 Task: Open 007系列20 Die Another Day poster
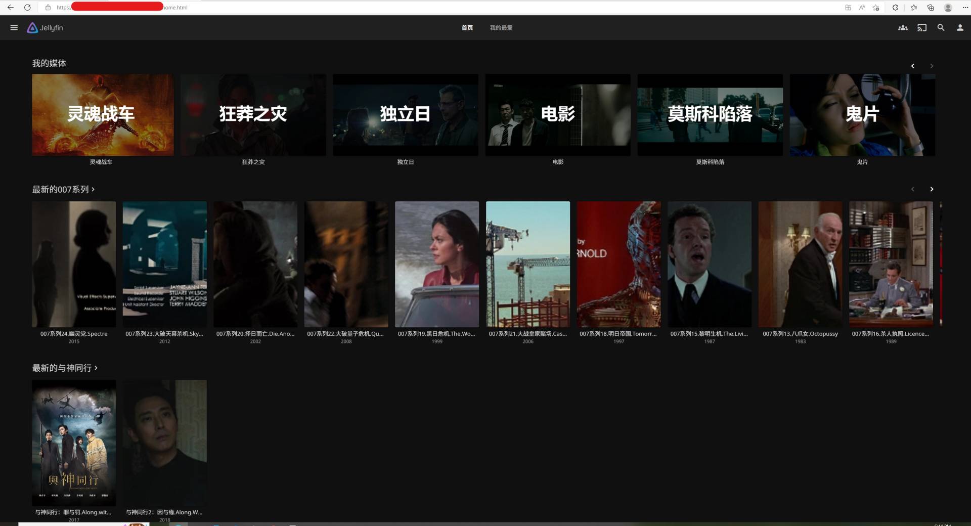point(255,264)
